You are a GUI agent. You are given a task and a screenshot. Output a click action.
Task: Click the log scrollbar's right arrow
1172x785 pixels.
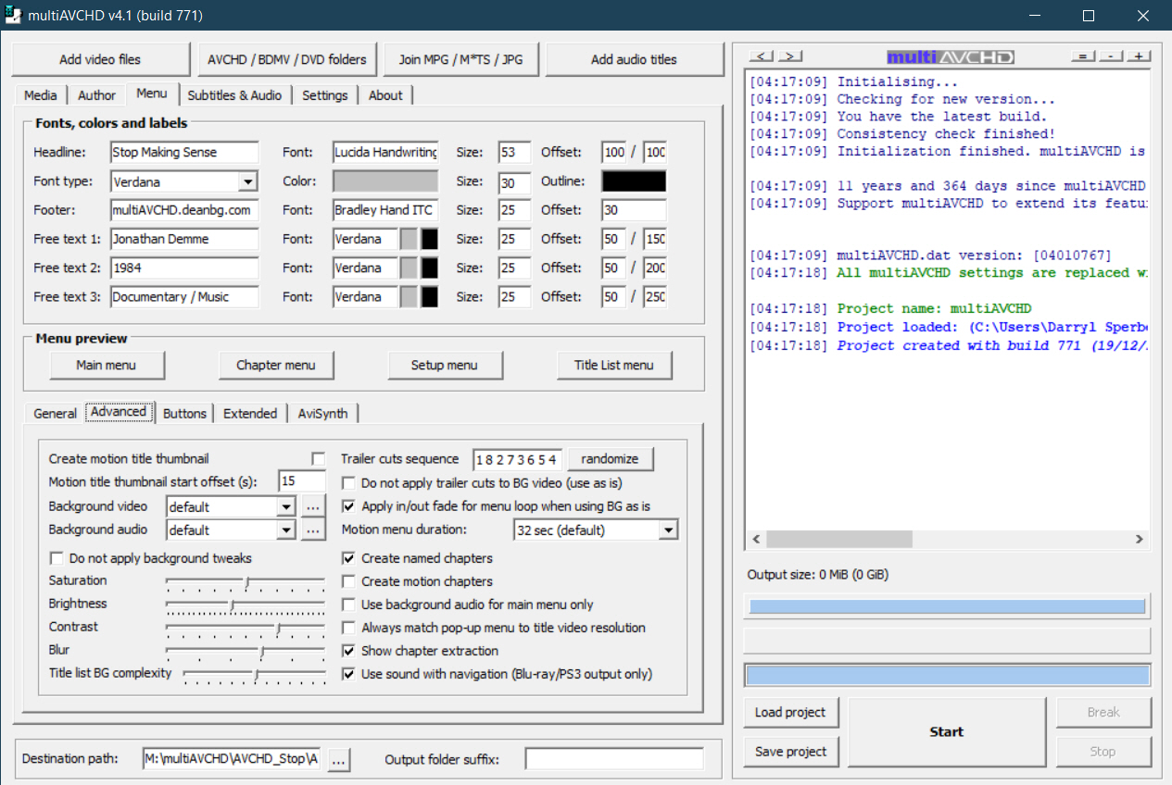coord(1140,539)
